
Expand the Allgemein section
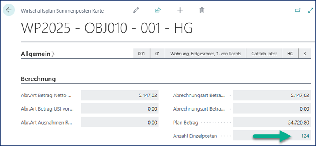click(38, 54)
